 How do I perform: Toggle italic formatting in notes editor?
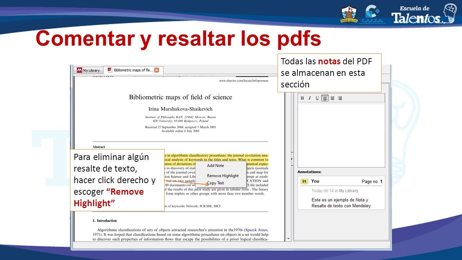coord(310,98)
